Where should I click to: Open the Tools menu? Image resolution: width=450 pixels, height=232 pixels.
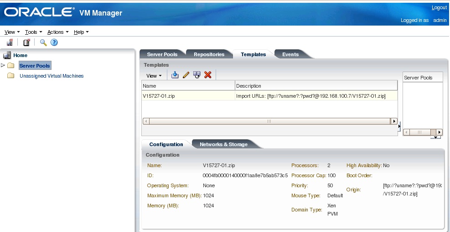pos(34,32)
